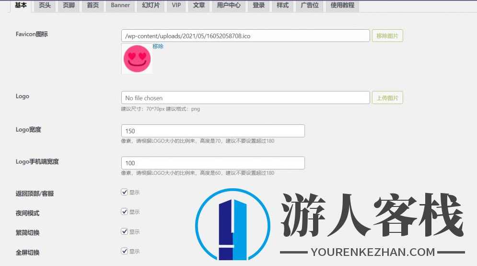Toggle the 全屏切换 显示 checkbox

pos(124,251)
